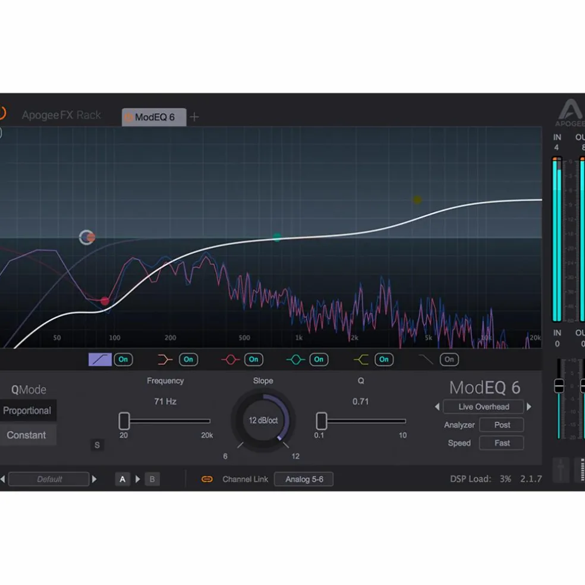
Task: Click the Q slider handle
Action: pyautogui.click(x=321, y=421)
